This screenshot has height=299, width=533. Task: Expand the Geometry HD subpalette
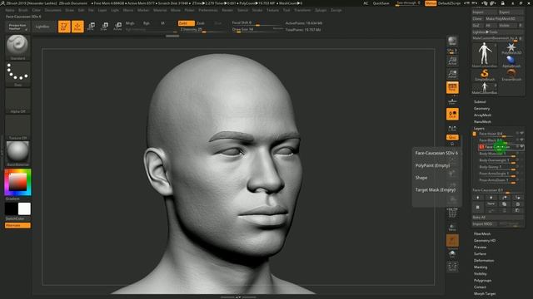coord(485,240)
